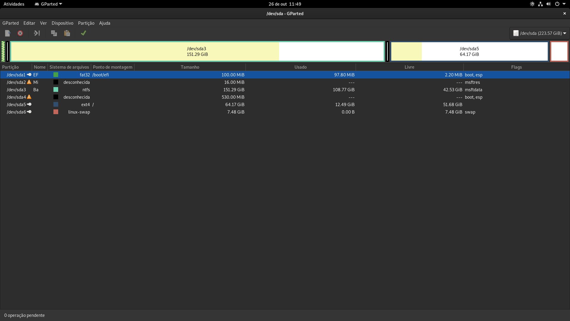Open the GParted menu in menu bar
The image size is (570, 321).
10,23
